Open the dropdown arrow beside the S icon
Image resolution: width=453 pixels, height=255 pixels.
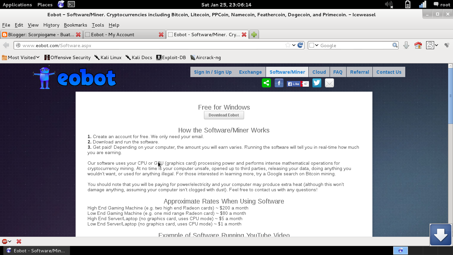click(x=436, y=45)
